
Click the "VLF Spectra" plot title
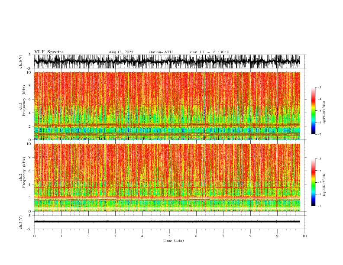(49, 52)
